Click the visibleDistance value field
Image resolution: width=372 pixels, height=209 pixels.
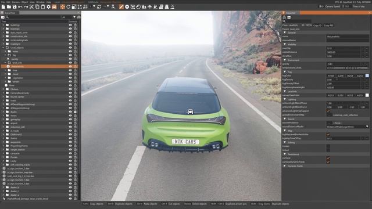pyautogui.click(x=344, y=52)
